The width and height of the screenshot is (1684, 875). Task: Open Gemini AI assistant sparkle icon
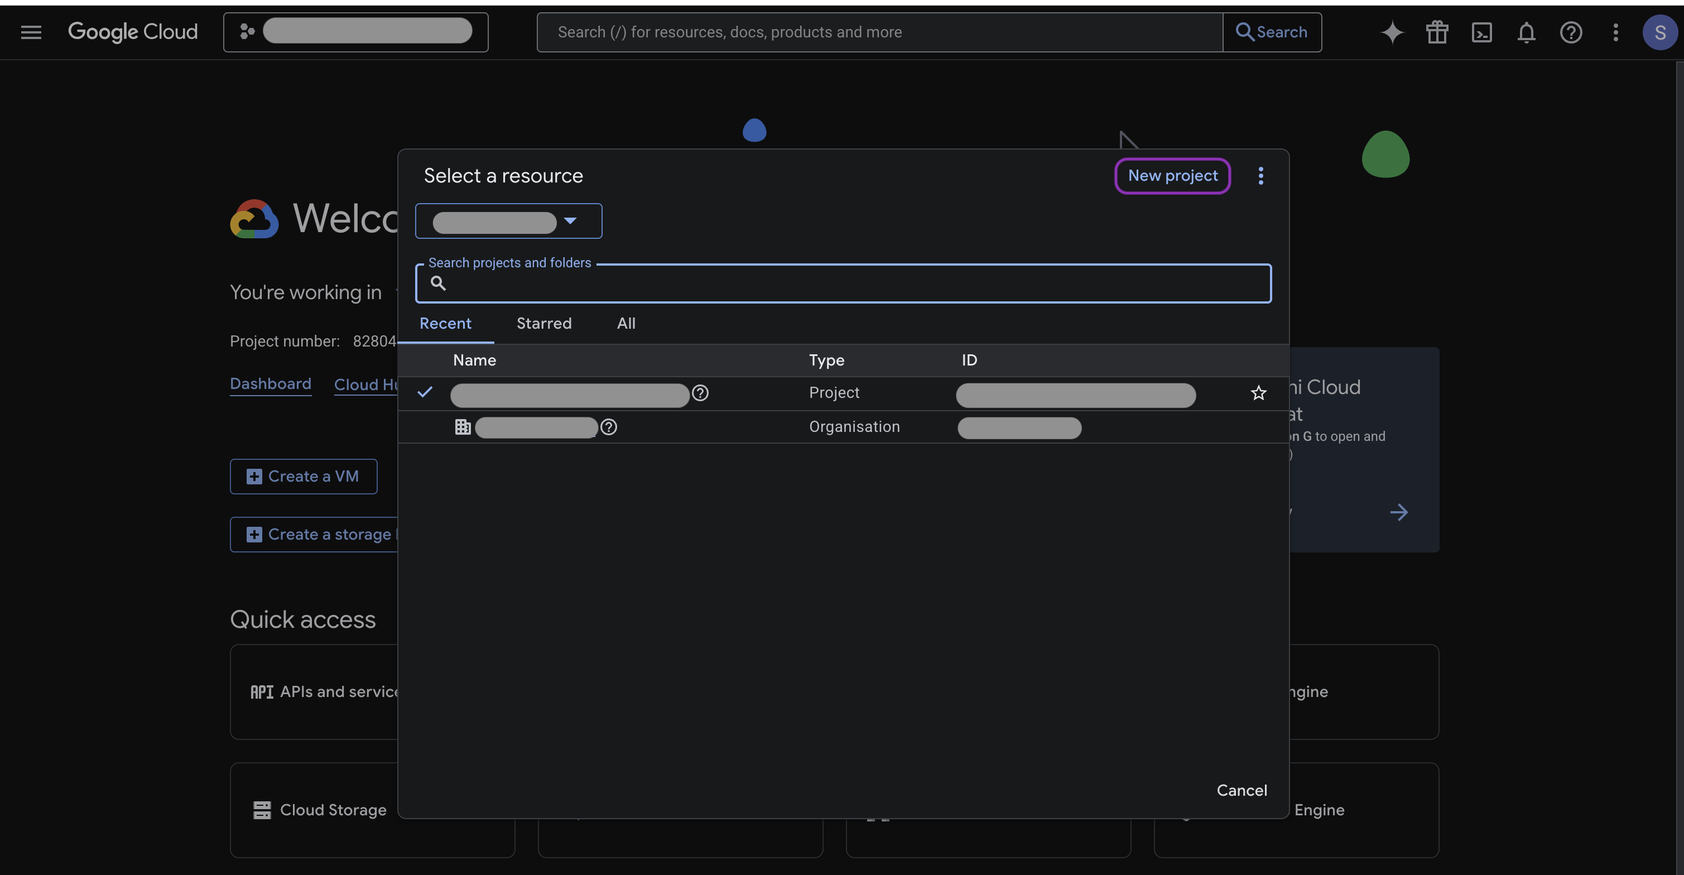pos(1392,32)
